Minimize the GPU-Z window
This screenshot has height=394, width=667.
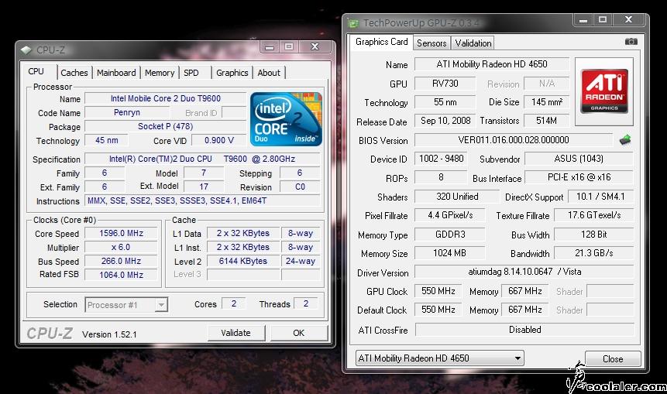(x=583, y=19)
